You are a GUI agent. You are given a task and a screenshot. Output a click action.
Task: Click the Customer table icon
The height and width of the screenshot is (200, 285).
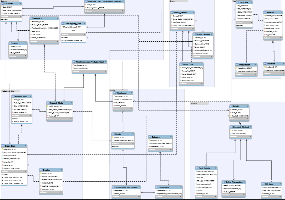(x=3, y=3)
